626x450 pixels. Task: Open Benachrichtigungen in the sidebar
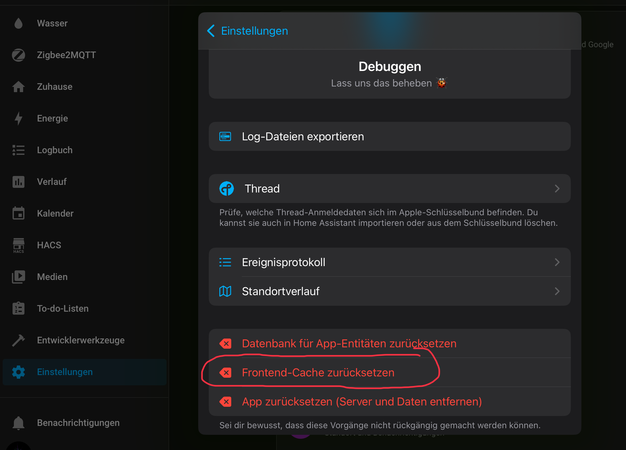(84, 423)
